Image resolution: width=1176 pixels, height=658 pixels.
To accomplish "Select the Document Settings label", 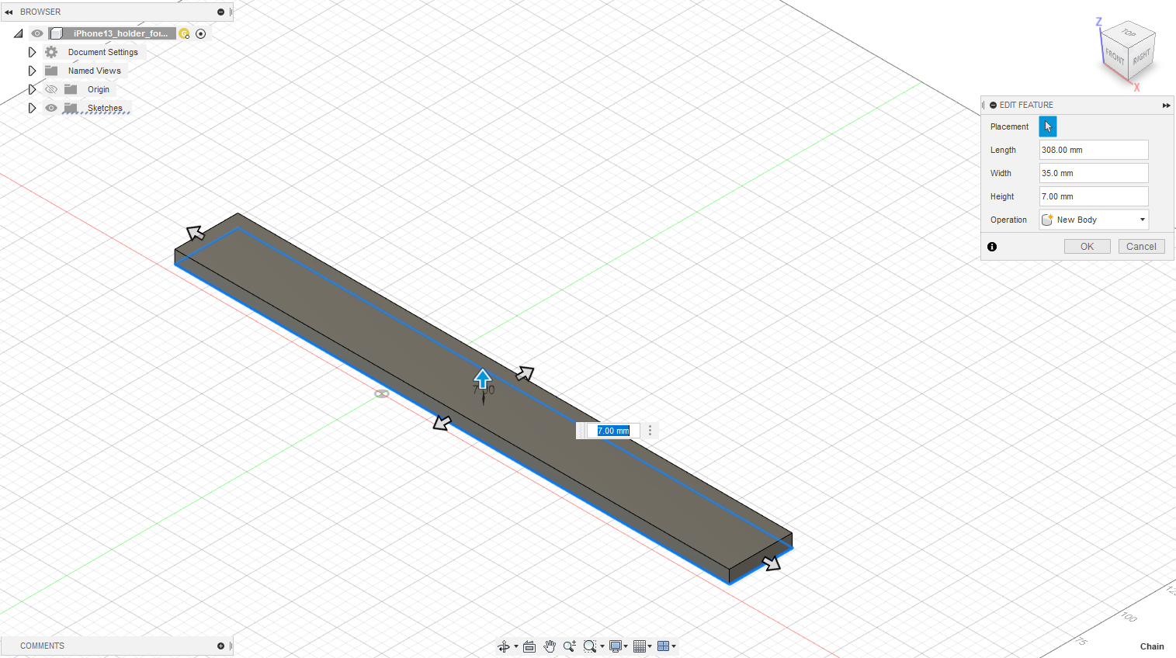I will [x=103, y=52].
